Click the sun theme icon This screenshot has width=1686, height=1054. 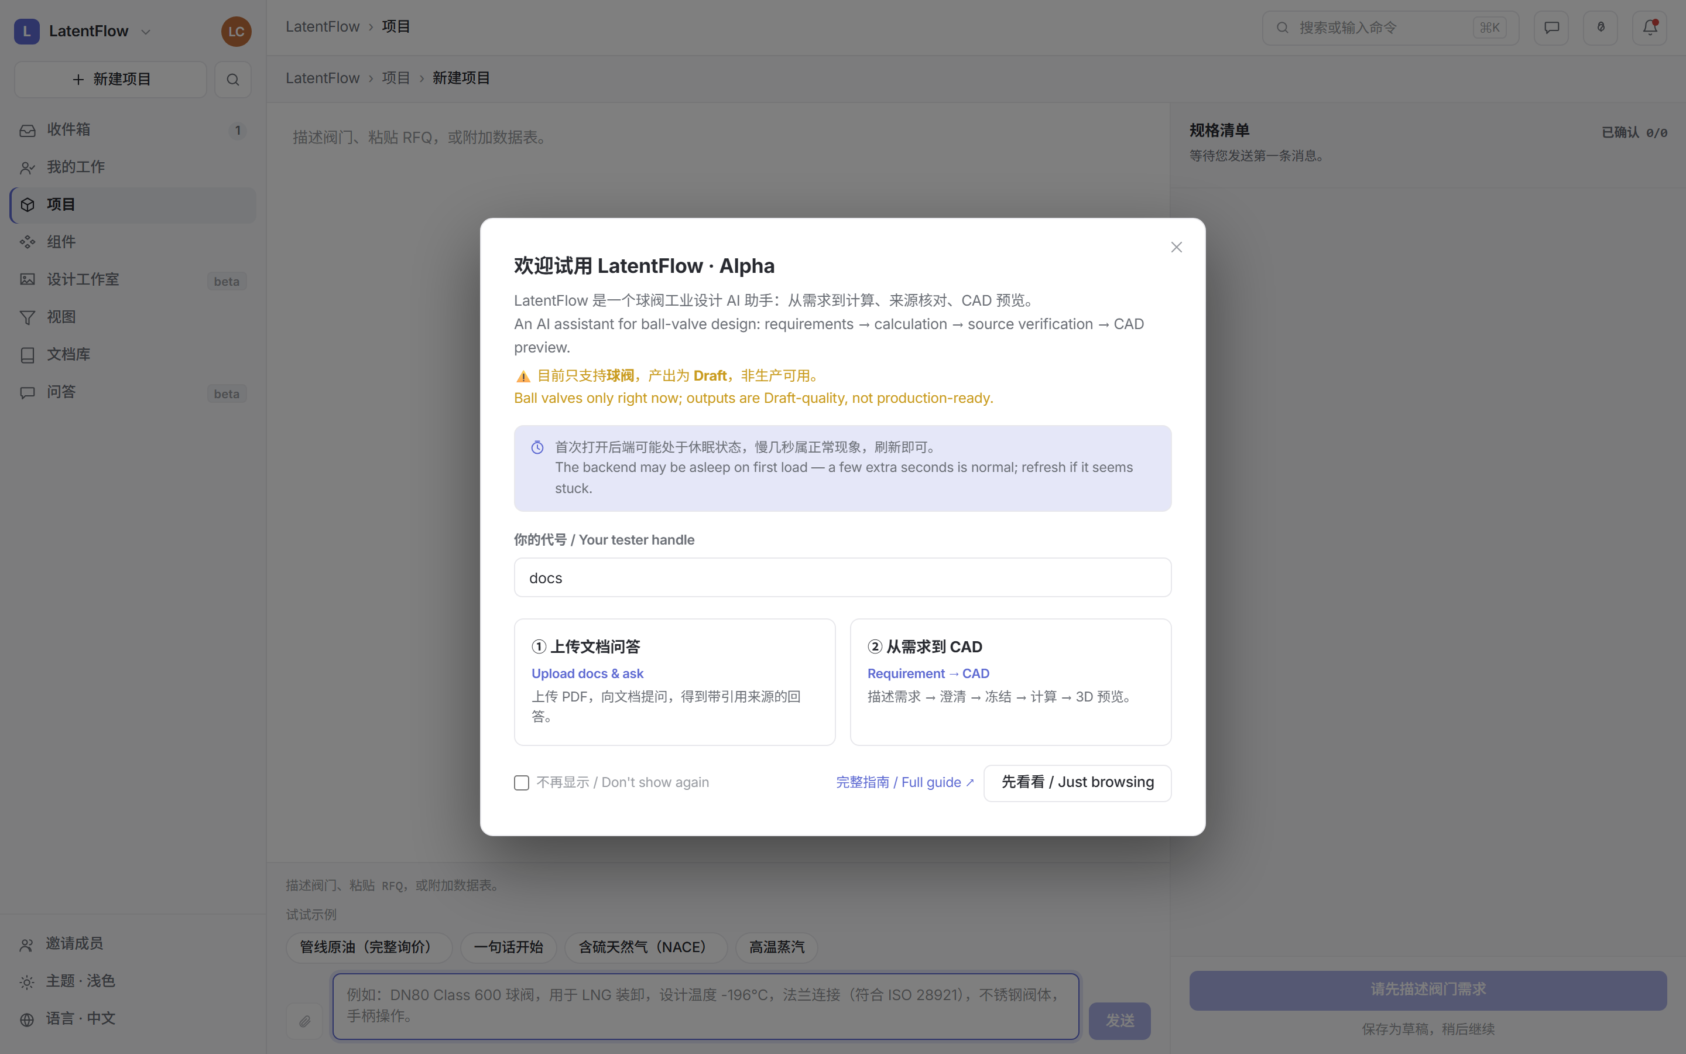[26, 982]
